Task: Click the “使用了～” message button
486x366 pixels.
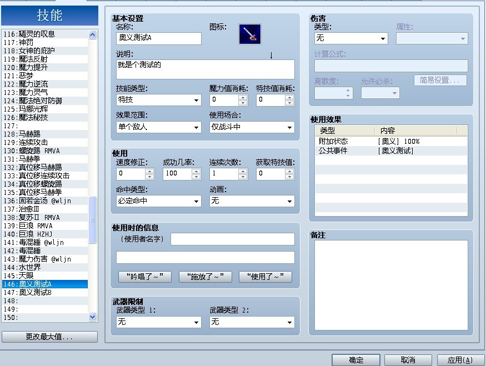Action: point(265,277)
